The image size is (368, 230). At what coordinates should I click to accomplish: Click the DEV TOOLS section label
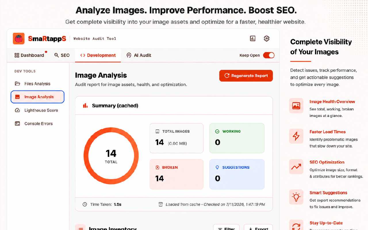click(25, 71)
